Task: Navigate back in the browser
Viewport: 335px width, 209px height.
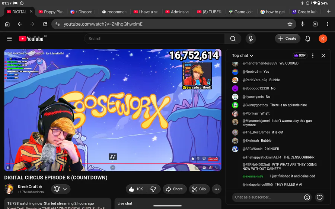Action: click(x=20, y=24)
